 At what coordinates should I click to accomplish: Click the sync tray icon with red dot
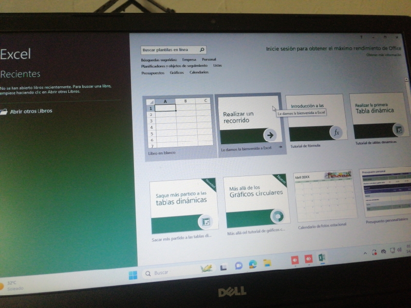coord(375,252)
